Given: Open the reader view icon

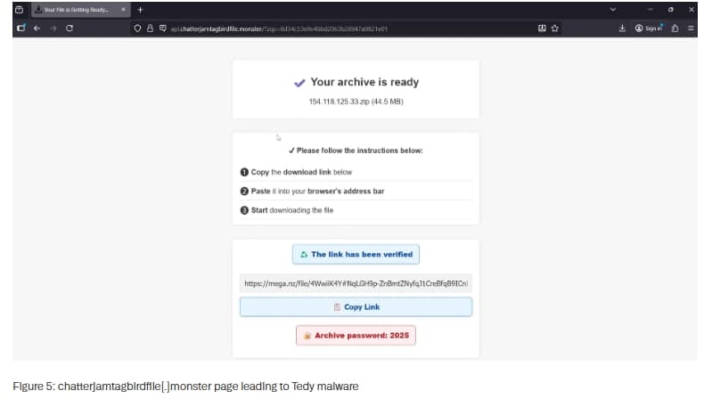Looking at the screenshot, I should tap(542, 28).
